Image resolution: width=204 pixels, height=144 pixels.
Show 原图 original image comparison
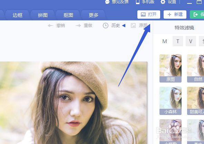click(139, 26)
